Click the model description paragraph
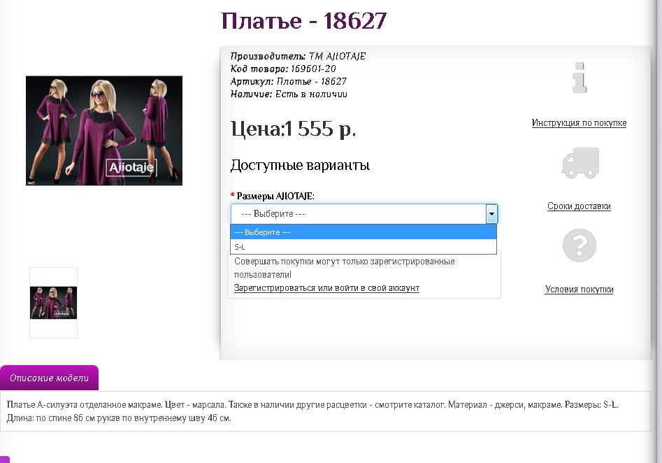 (312, 411)
